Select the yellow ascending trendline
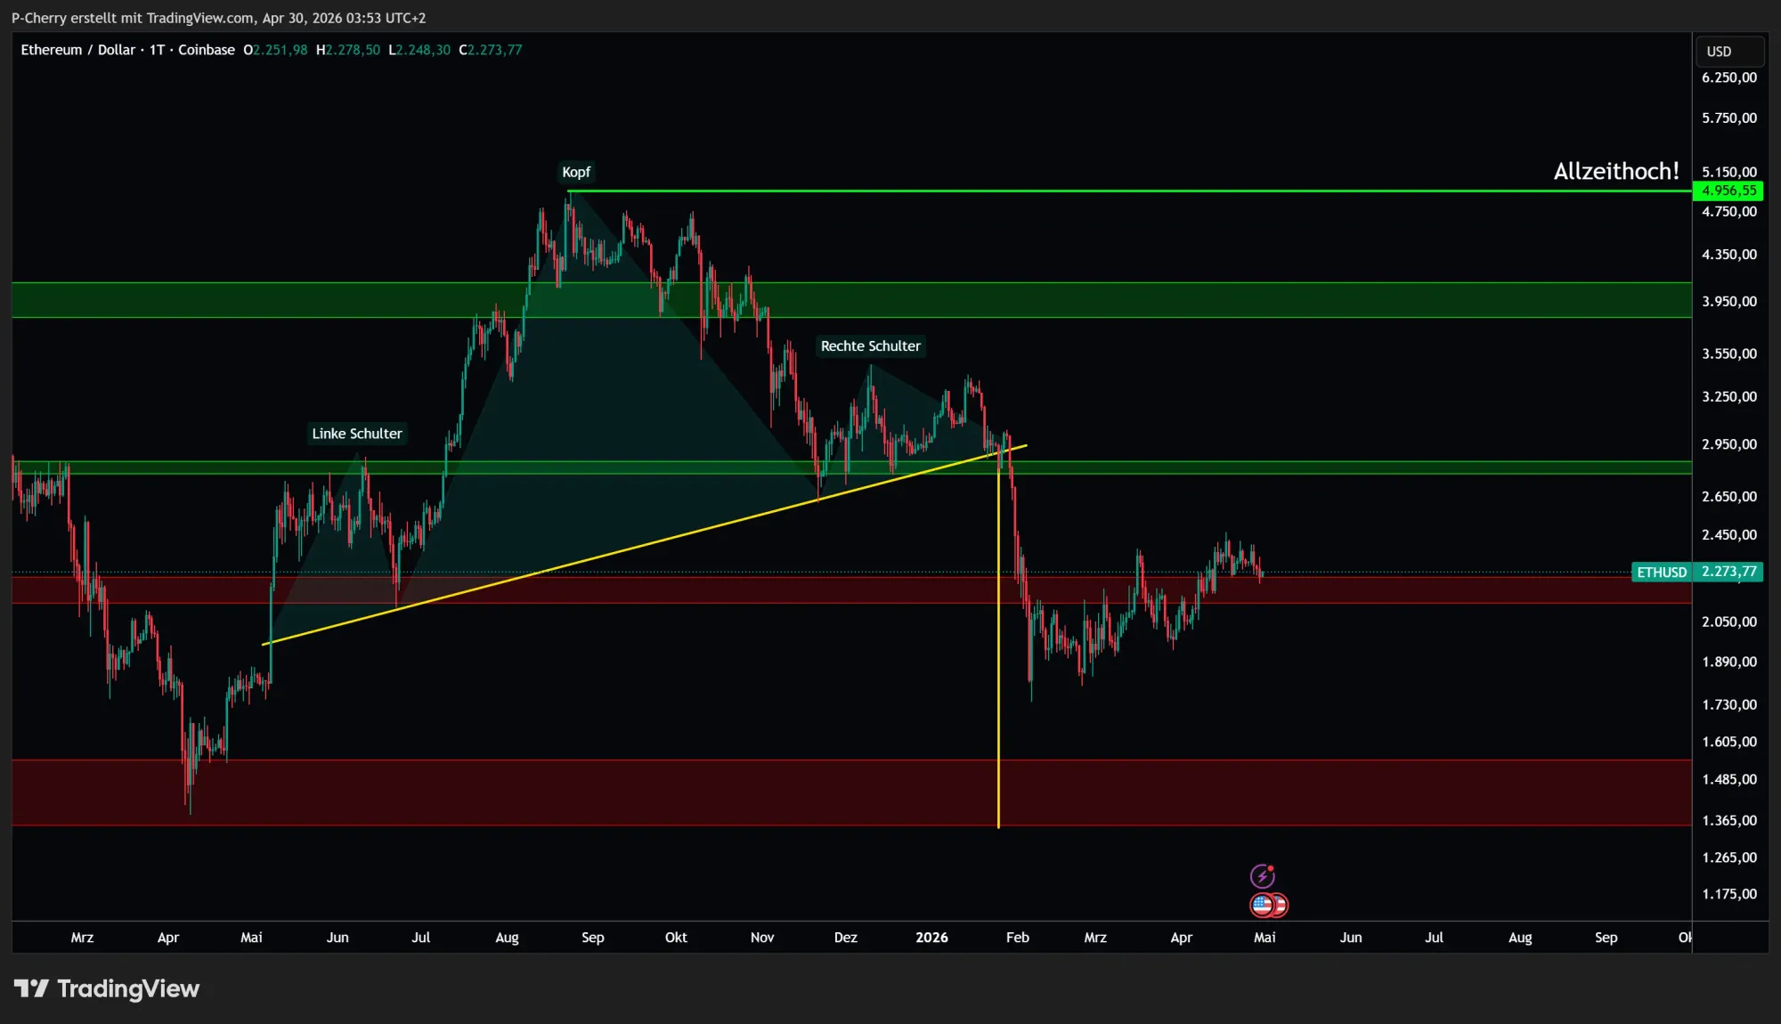The height and width of the screenshot is (1024, 1781). point(623,552)
